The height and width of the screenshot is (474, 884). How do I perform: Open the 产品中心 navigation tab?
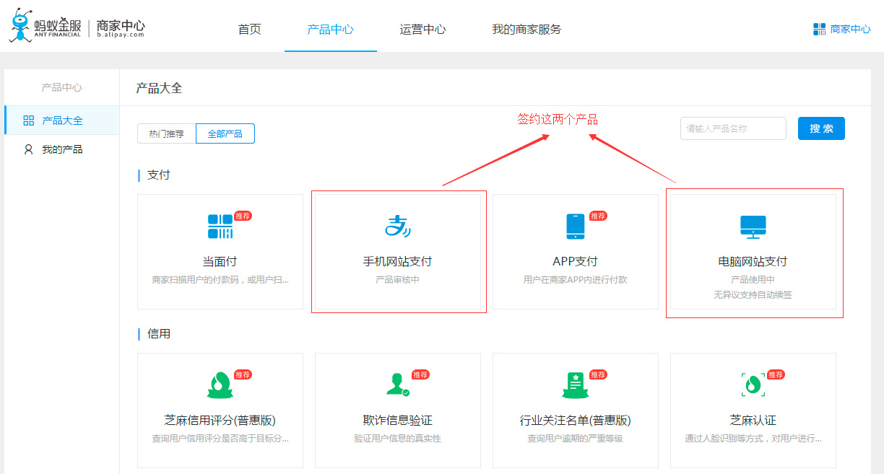(331, 30)
